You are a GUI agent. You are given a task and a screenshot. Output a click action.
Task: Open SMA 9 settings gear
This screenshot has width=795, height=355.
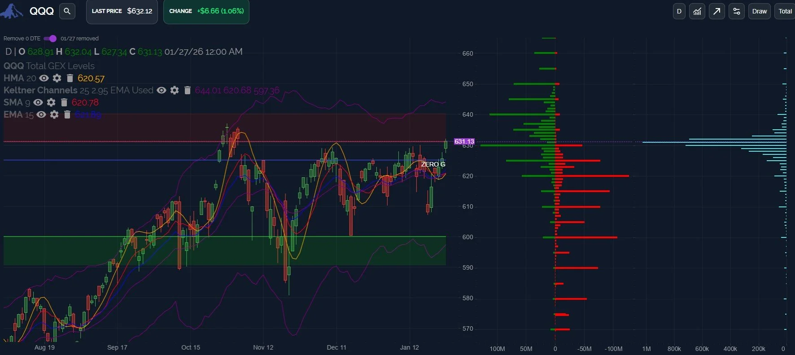coord(51,102)
